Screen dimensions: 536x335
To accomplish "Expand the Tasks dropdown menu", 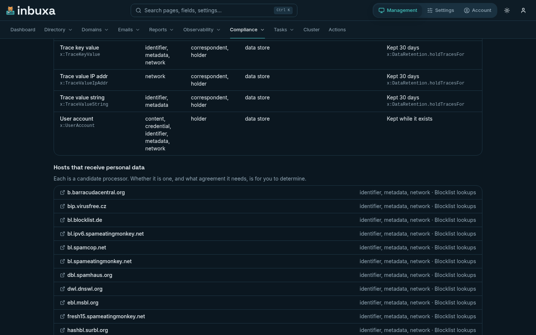I will click(284, 30).
